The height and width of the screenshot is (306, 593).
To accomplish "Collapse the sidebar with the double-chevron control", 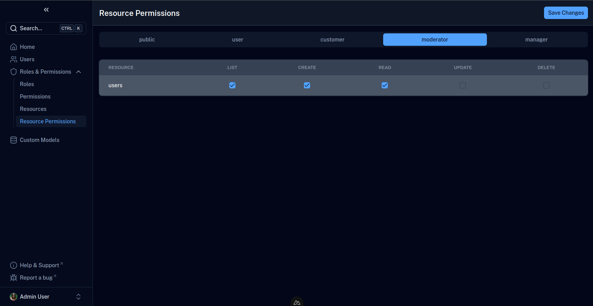I will 46,9.
